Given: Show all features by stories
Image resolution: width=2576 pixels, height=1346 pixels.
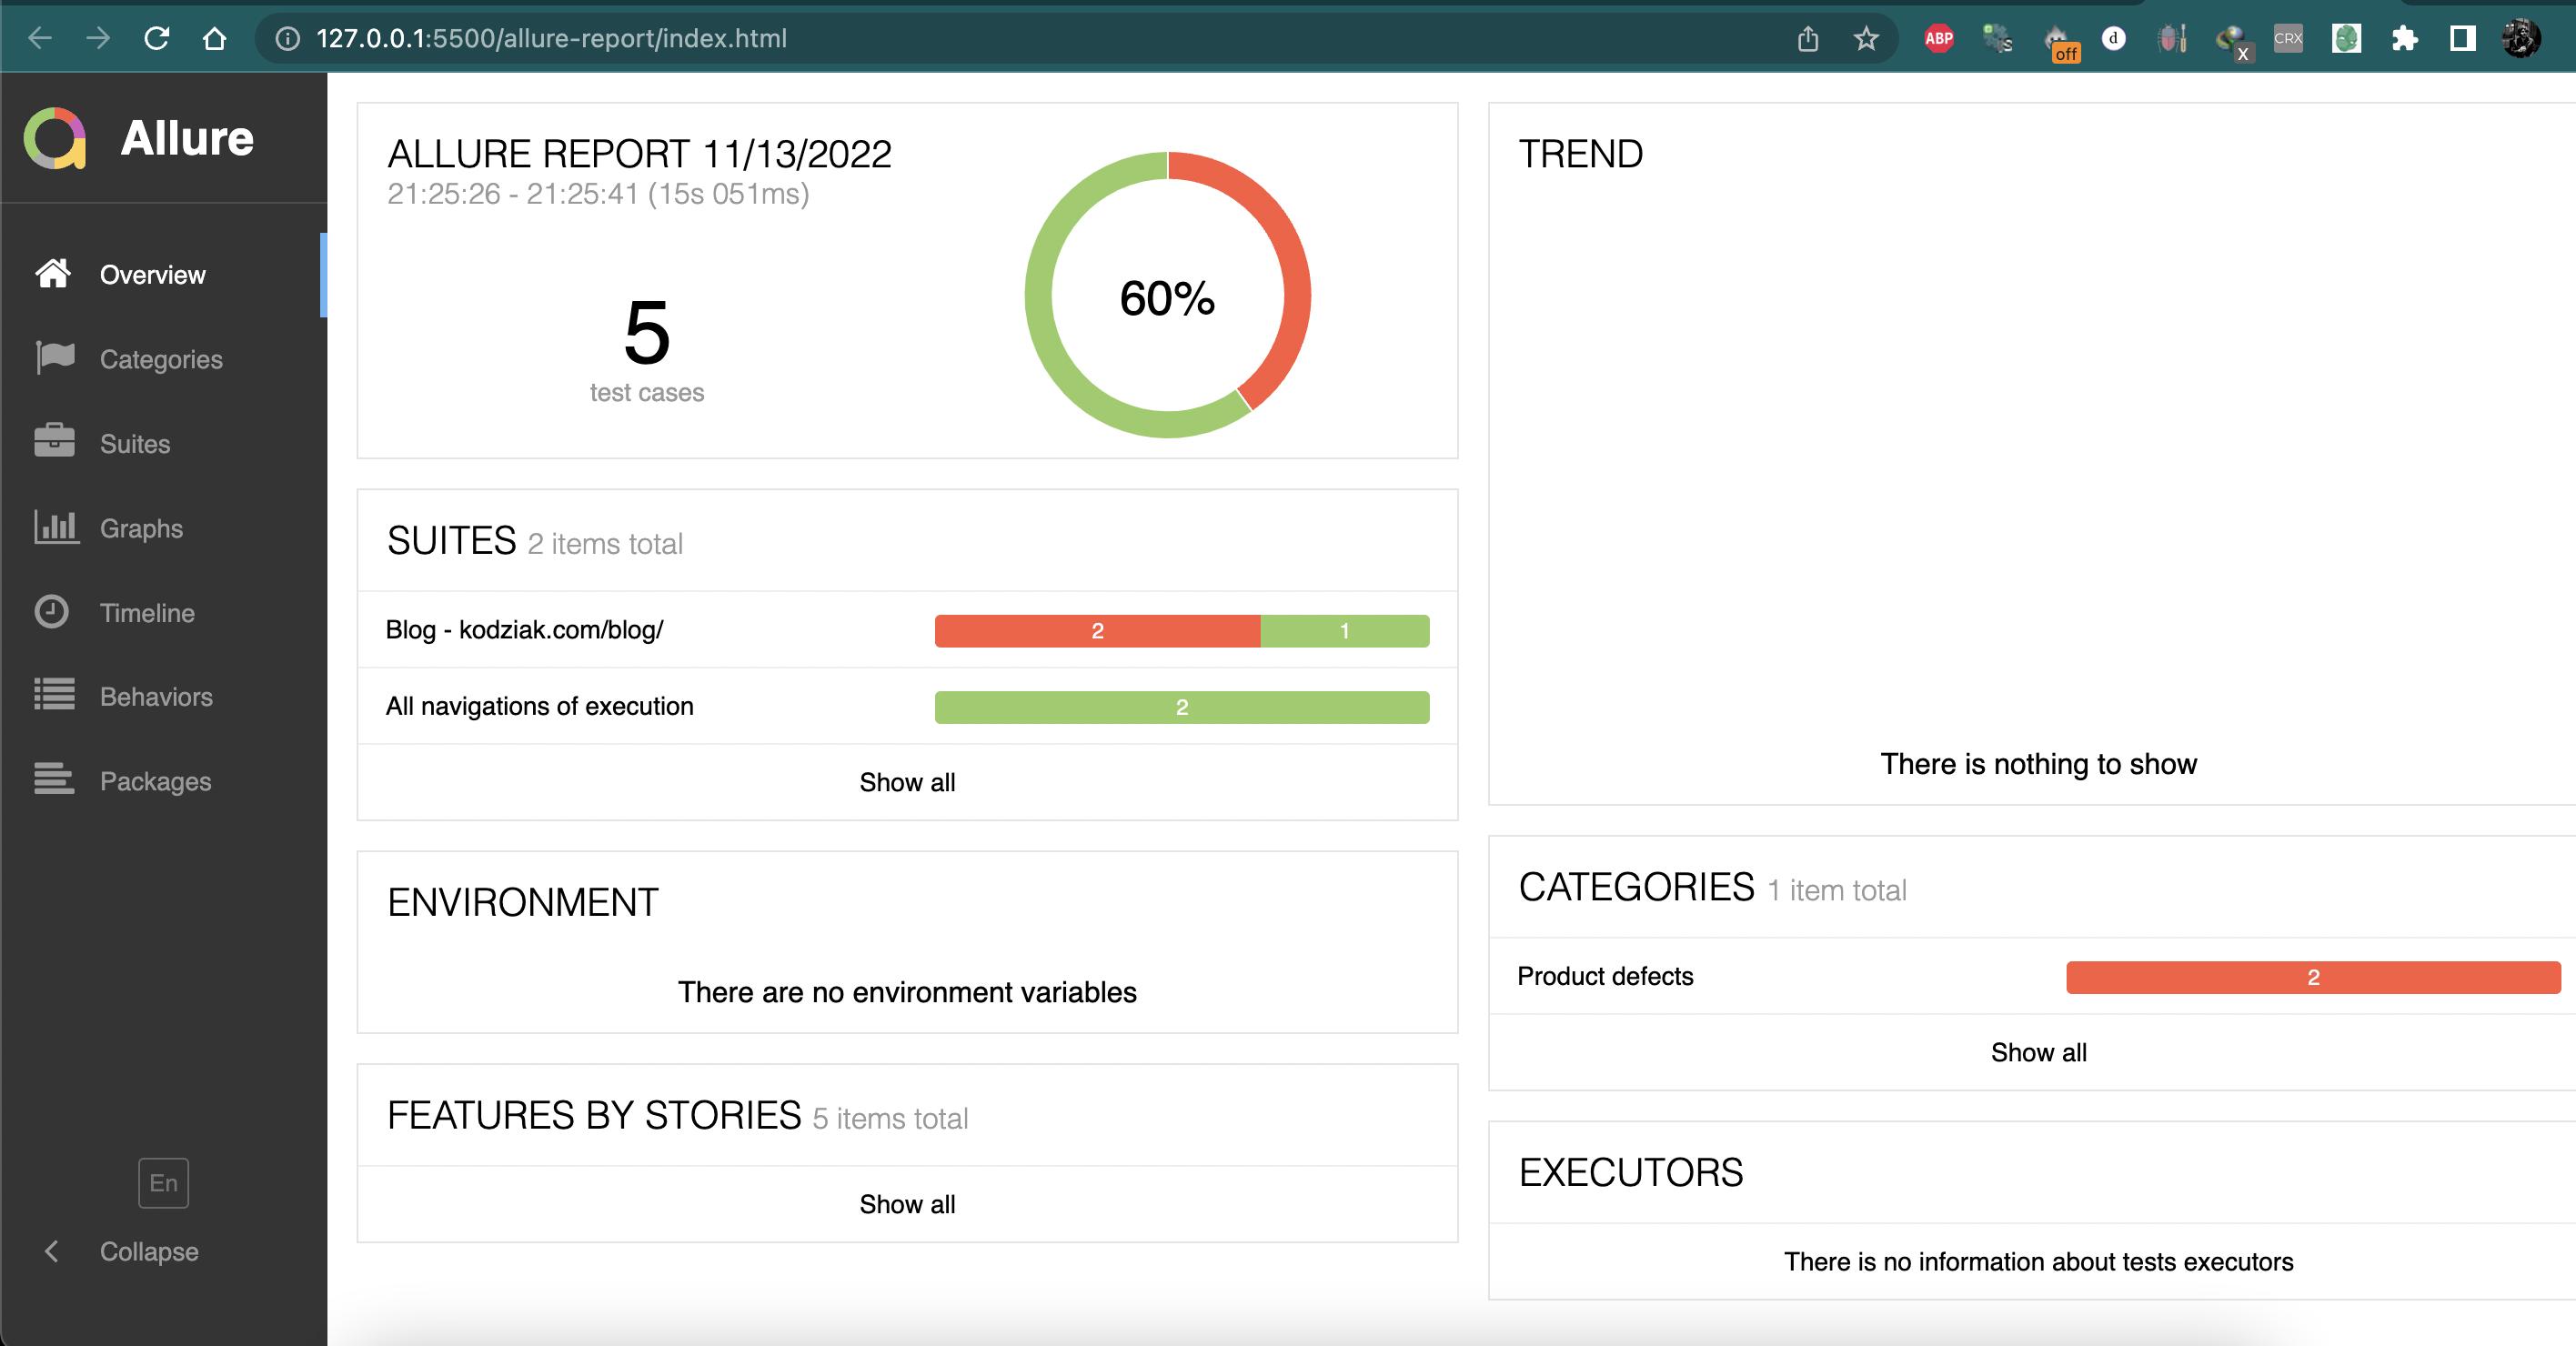Looking at the screenshot, I should (x=907, y=1204).
